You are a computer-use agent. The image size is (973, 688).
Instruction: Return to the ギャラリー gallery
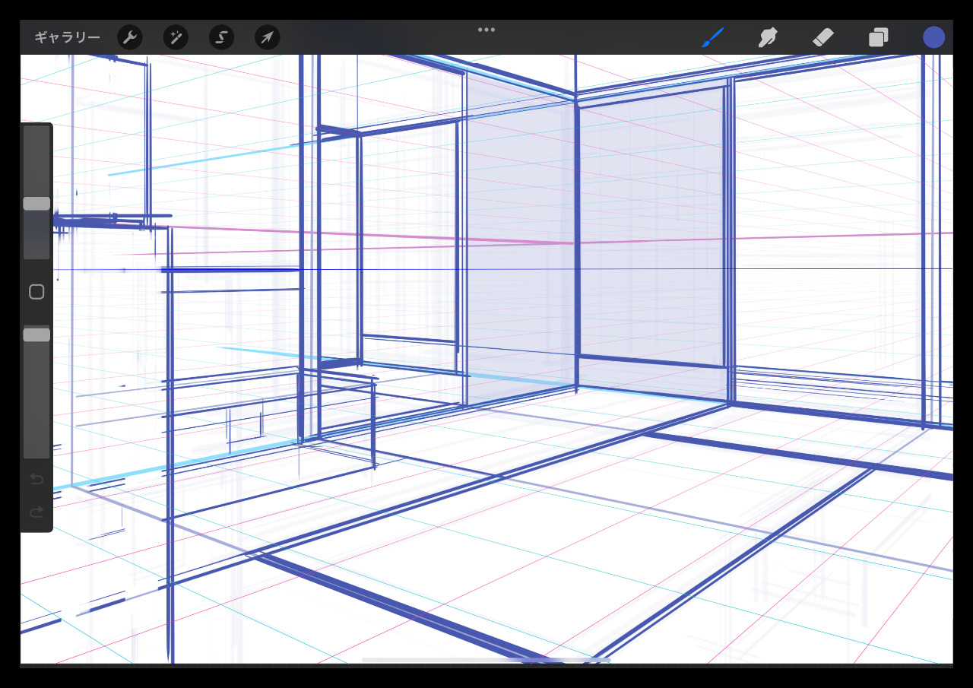point(67,37)
